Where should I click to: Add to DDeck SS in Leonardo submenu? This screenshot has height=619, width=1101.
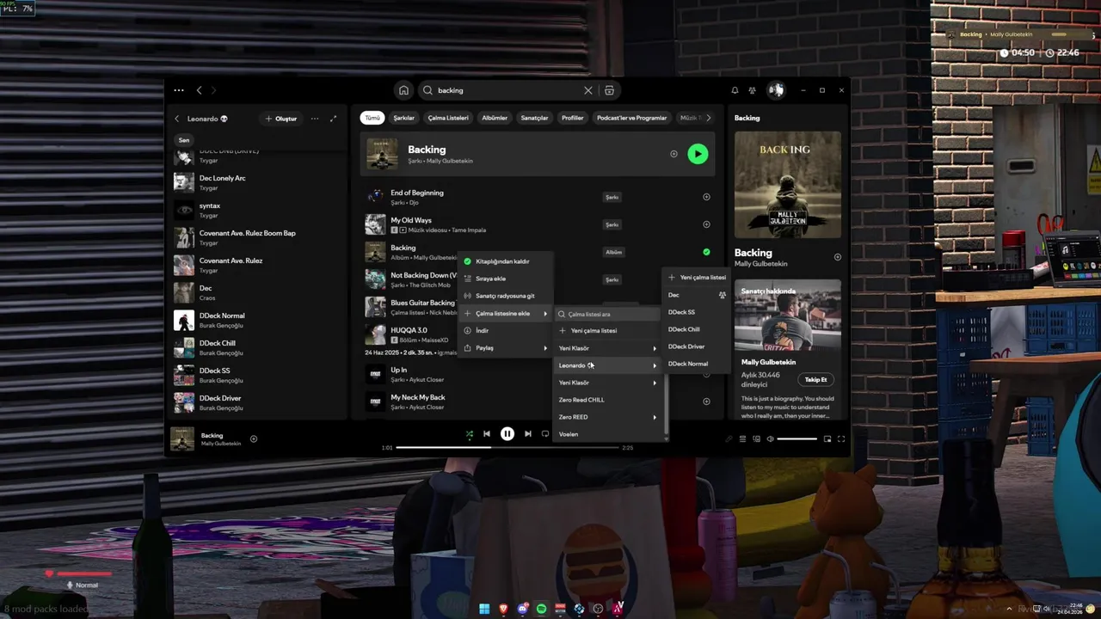697,312
